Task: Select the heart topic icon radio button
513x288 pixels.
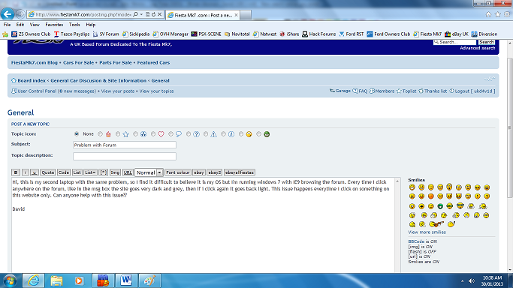Action: [x=153, y=134]
